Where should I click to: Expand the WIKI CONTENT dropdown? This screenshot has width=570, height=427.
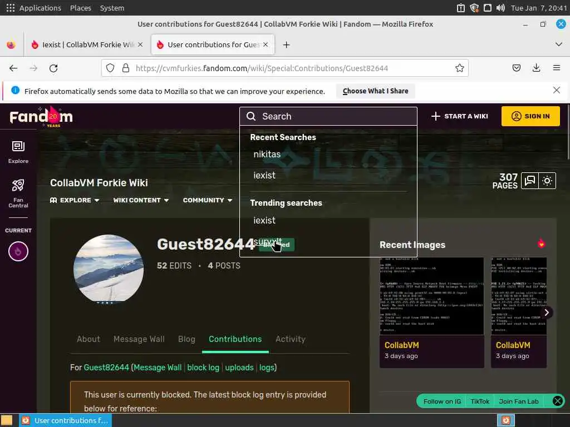click(x=141, y=200)
